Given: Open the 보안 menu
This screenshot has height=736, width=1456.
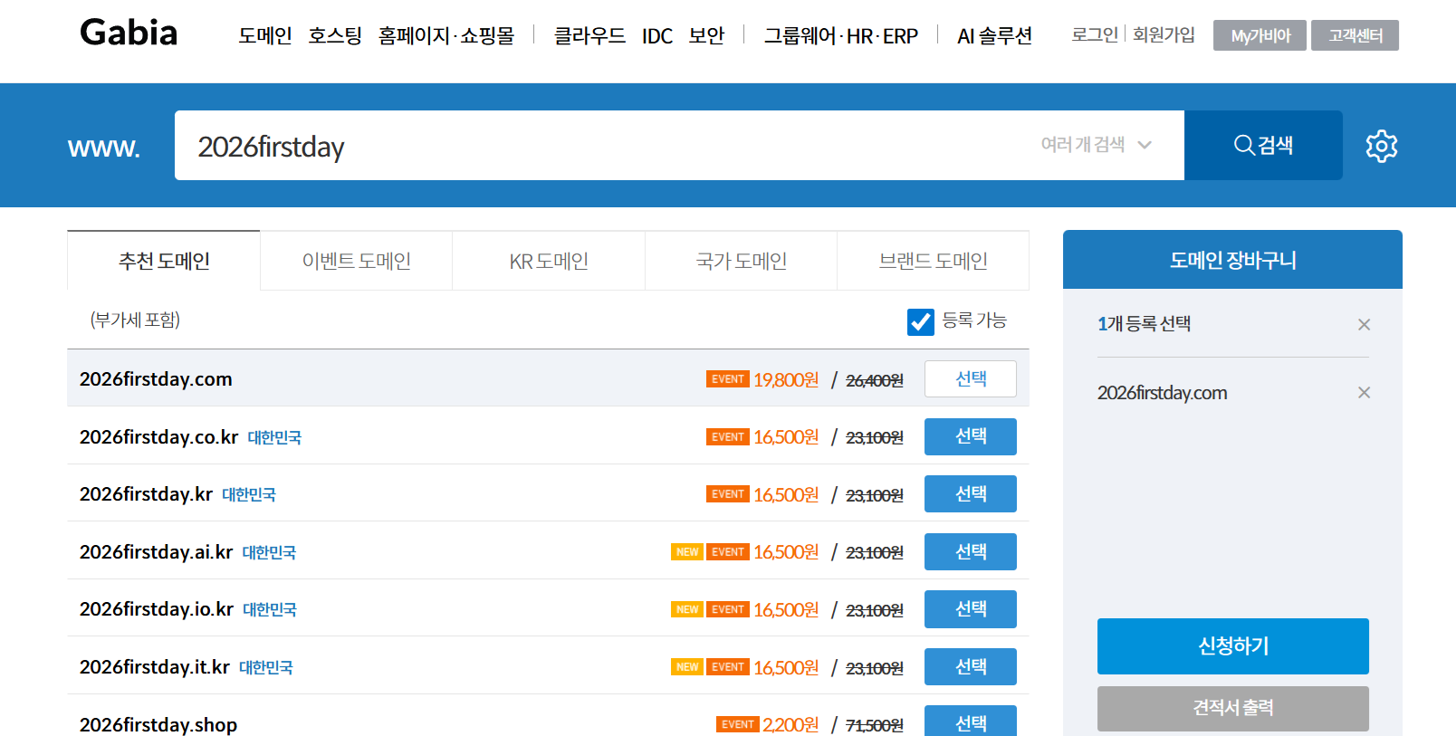Looking at the screenshot, I should click(706, 35).
